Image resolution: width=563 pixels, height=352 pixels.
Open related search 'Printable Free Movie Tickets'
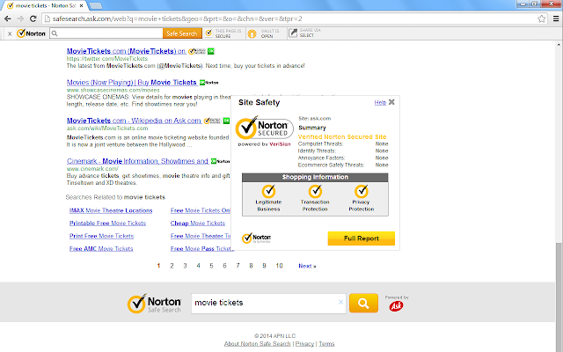tap(107, 223)
